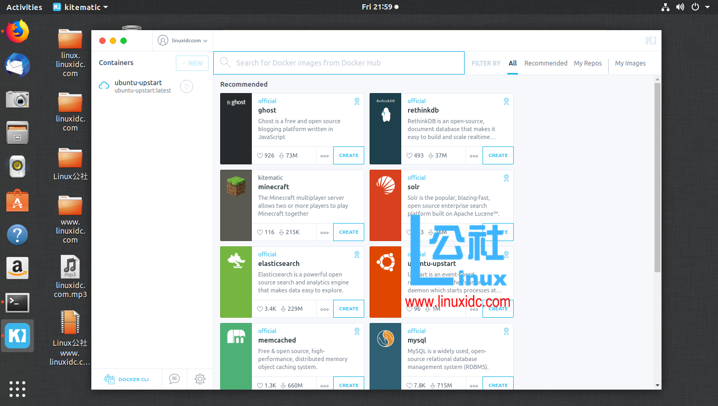Click the + NEW container button
This screenshot has height=406, width=718.
tap(192, 63)
